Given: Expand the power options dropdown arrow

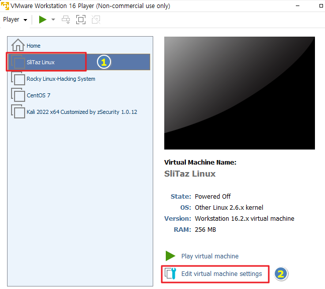Looking at the screenshot, I should [x=53, y=20].
